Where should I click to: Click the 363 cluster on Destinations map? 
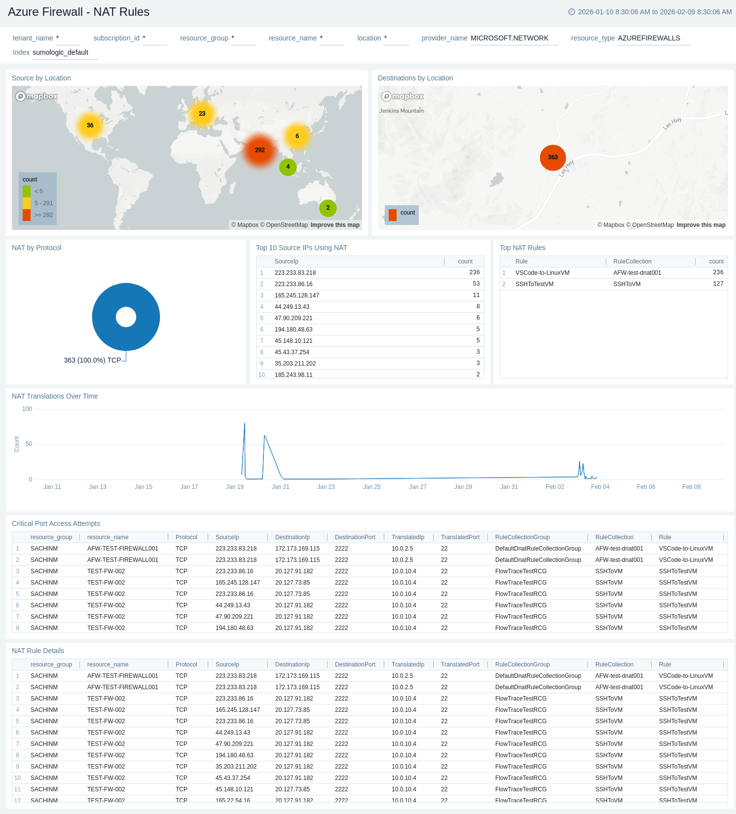(552, 157)
